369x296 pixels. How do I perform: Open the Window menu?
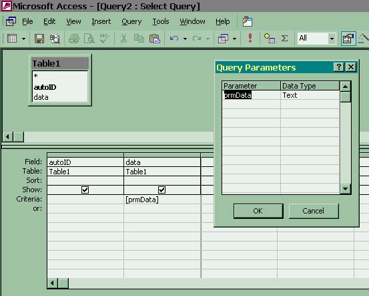point(192,21)
